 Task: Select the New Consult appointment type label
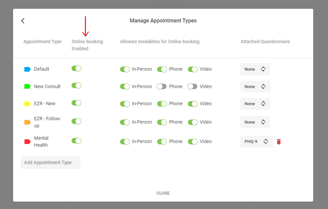coord(47,86)
